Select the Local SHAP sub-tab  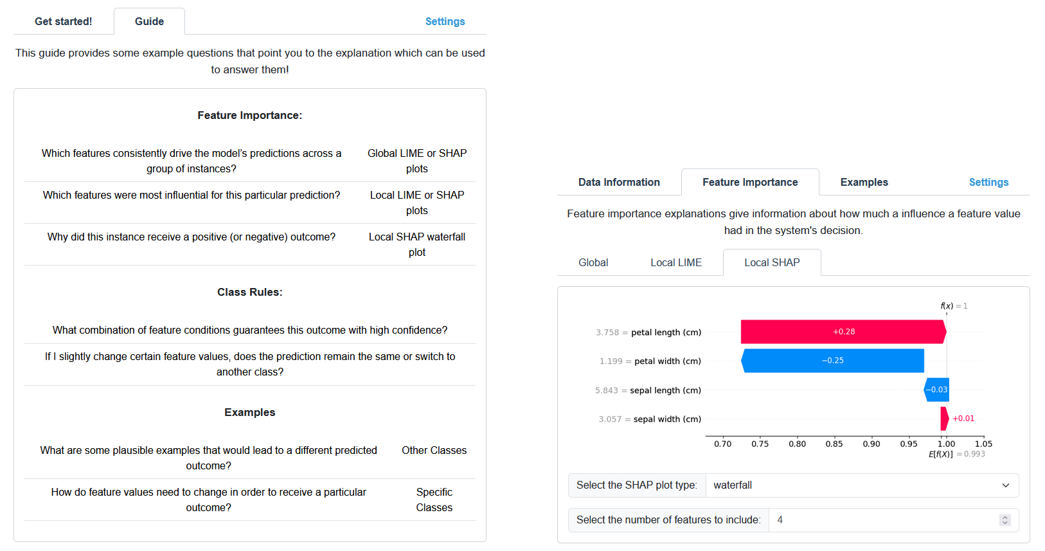coord(772,262)
